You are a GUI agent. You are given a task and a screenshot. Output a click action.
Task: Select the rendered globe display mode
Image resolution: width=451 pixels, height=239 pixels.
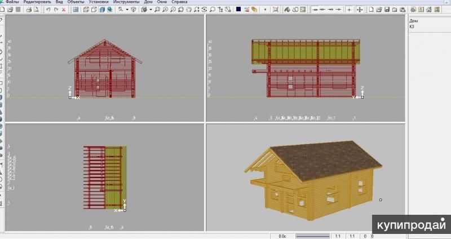109,10
